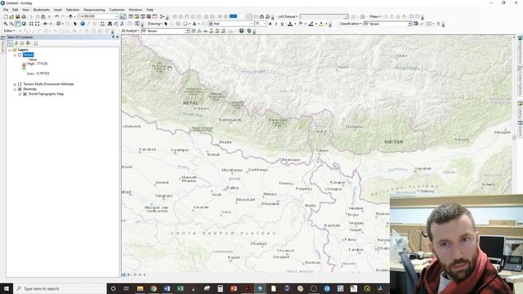Open the Filters menu button
The image size is (523, 294).
(x=375, y=16)
